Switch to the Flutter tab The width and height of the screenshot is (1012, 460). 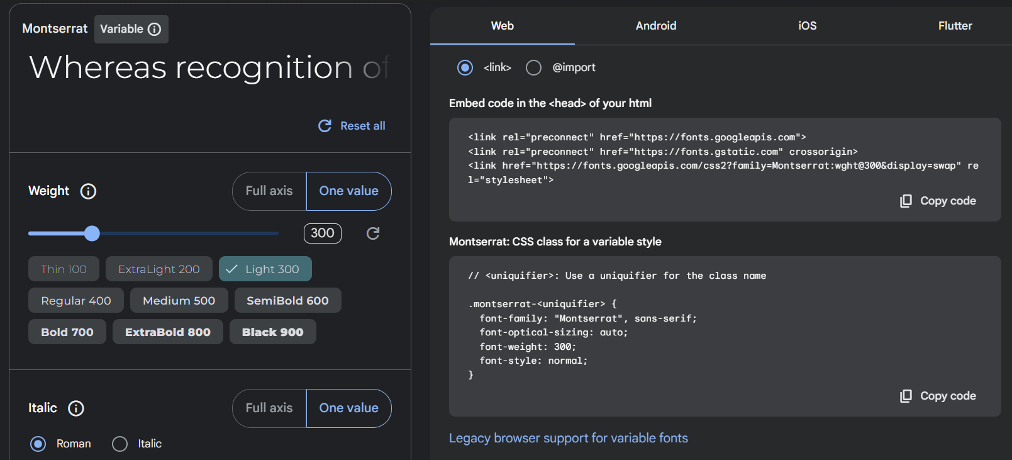coord(955,26)
